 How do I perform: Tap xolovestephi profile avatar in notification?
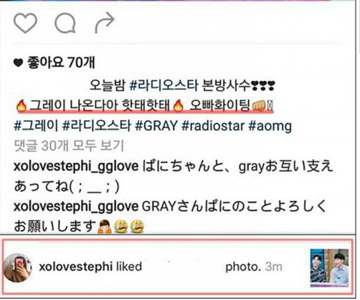pyautogui.click(x=17, y=268)
